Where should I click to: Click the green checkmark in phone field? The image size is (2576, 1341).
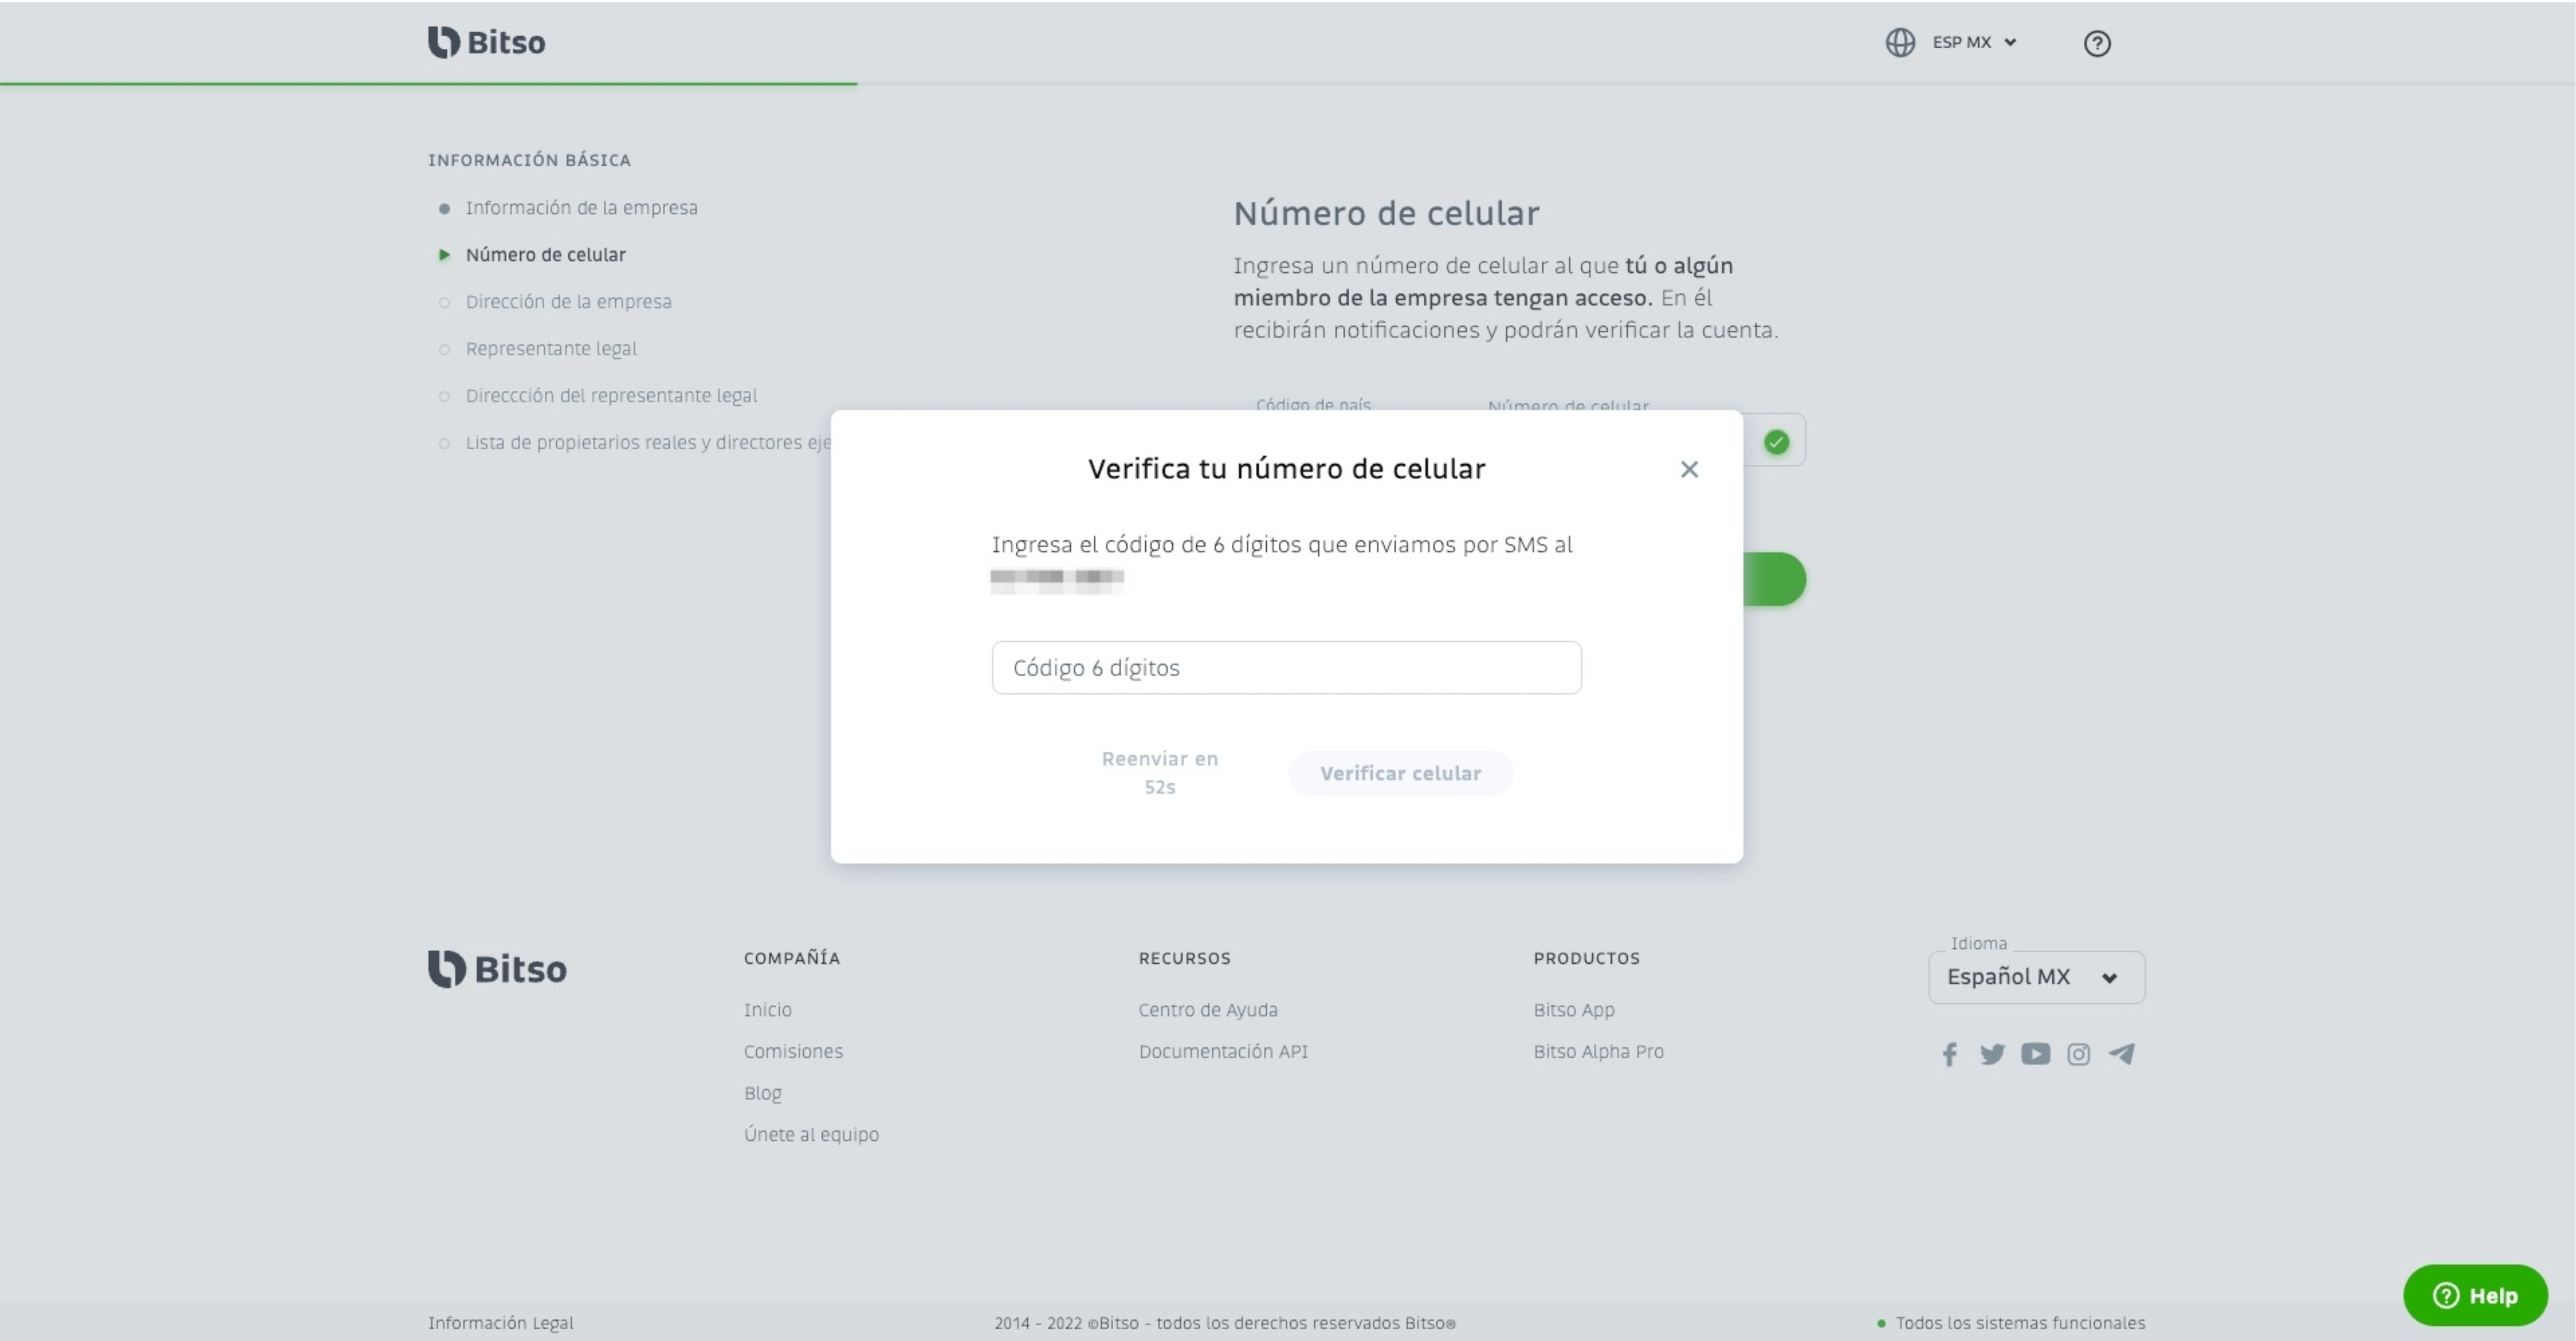click(x=1776, y=442)
